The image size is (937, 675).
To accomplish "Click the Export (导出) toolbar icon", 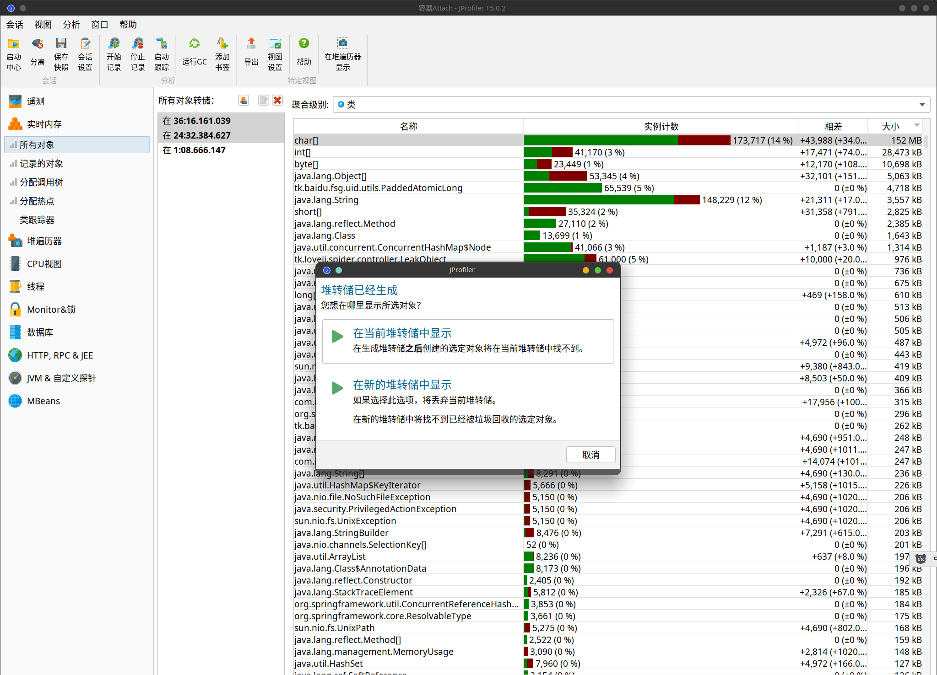I will [x=251, y=44].
